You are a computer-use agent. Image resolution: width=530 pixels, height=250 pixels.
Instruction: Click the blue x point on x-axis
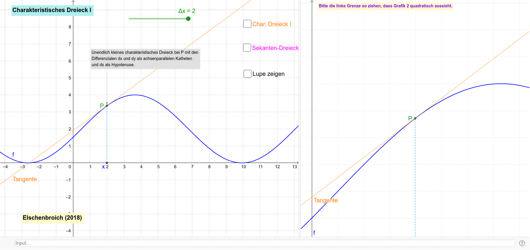(x=107, y=163)
